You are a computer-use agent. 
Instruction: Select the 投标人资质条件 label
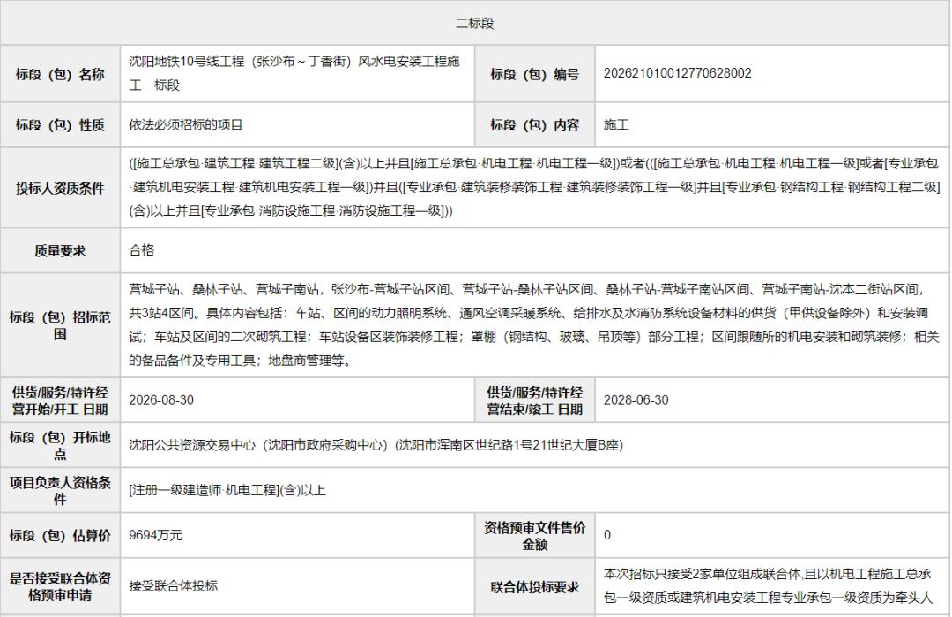pos(60,189)
